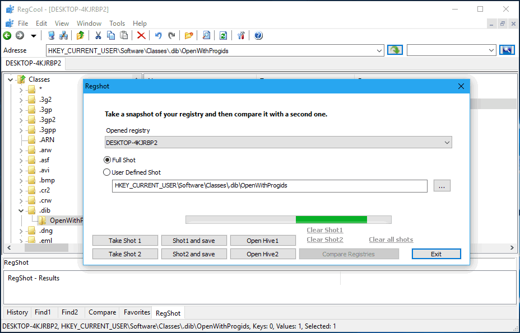This screenshot has height=333, width=520.
Task: Select the Full Shot radio button
Action: point(107,160)
